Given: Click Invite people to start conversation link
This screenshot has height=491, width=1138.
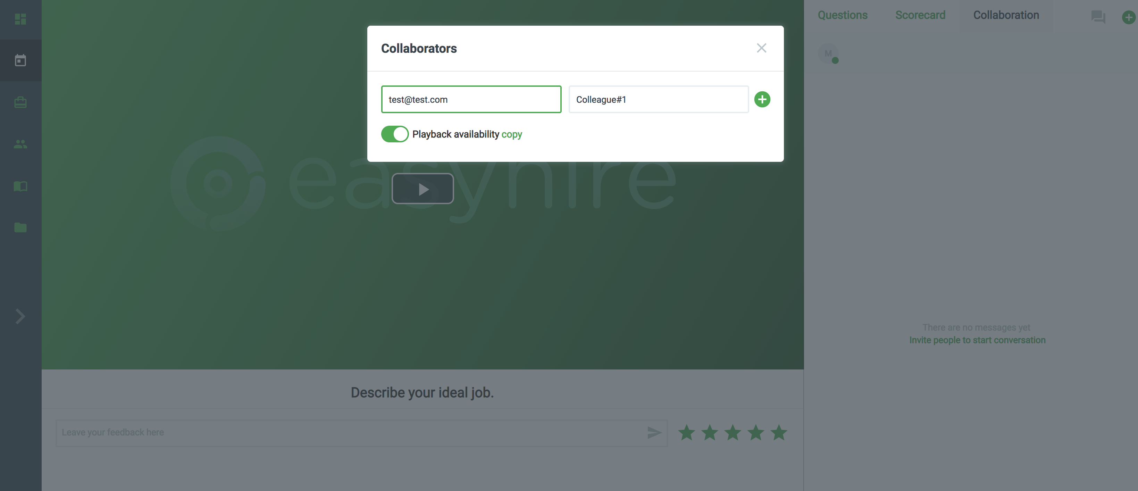Looking at the screenshot, I should pos(977,340).
